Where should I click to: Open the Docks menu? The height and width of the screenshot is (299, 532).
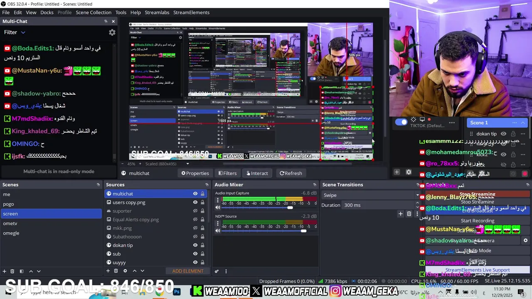coord(47,12)
